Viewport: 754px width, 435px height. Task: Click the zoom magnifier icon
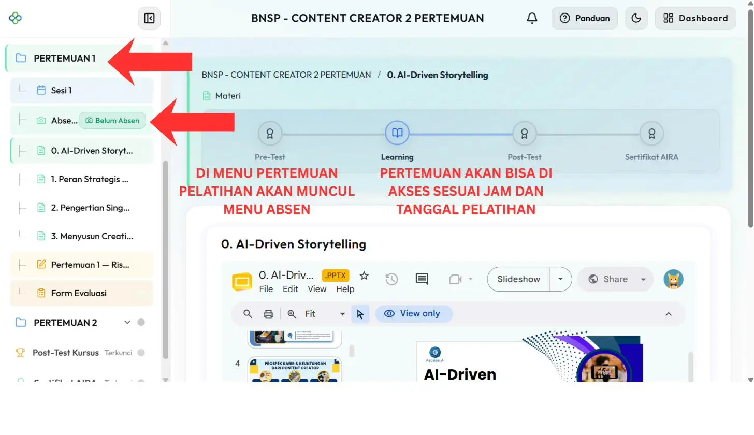tap(292, 314)
